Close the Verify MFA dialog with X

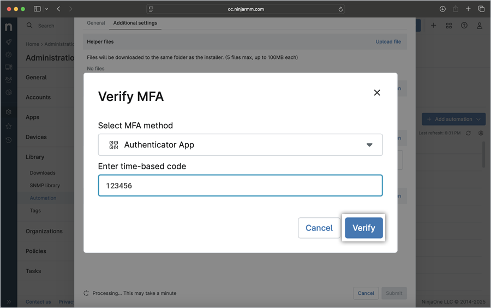(x=377, y=93)
